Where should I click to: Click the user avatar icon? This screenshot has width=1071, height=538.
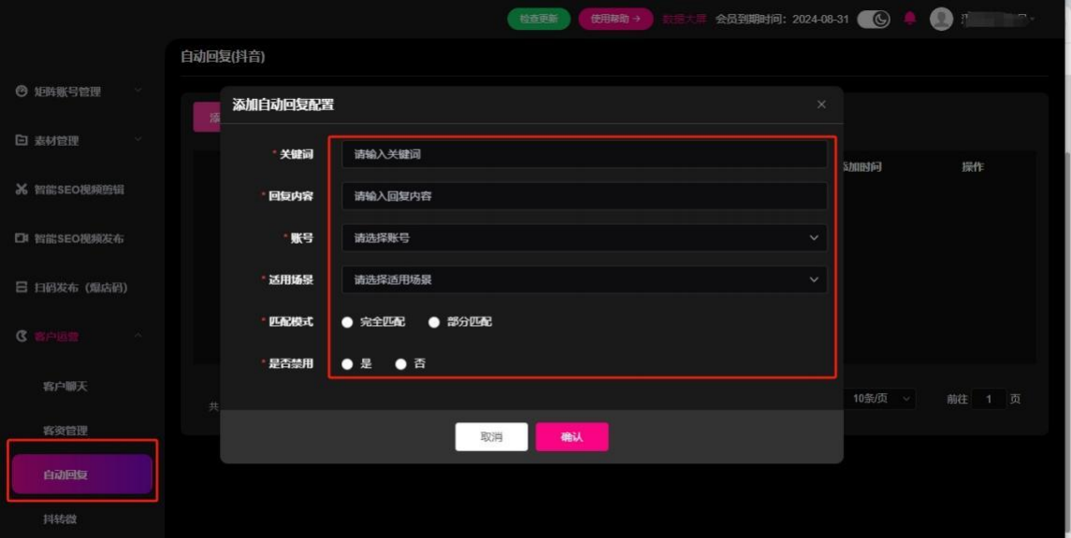[x=941, y=19]
